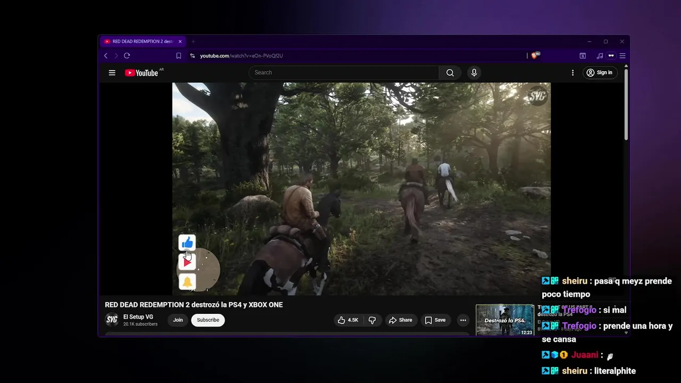Click sheiru's chat message about meyz
This screenshot has width=681, height=383.
click(x=607, y=287)
